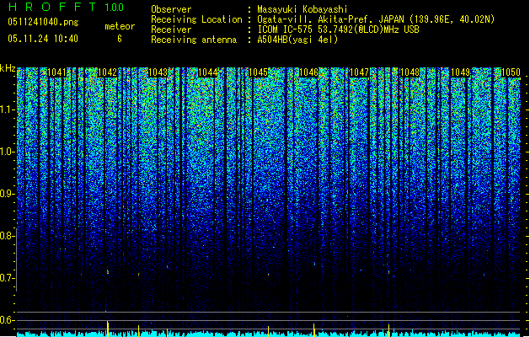530x337 pixels.
Task: Click the 1.0 kHz axis tick label
Action: pyautogui.click(x=8, y=152)
